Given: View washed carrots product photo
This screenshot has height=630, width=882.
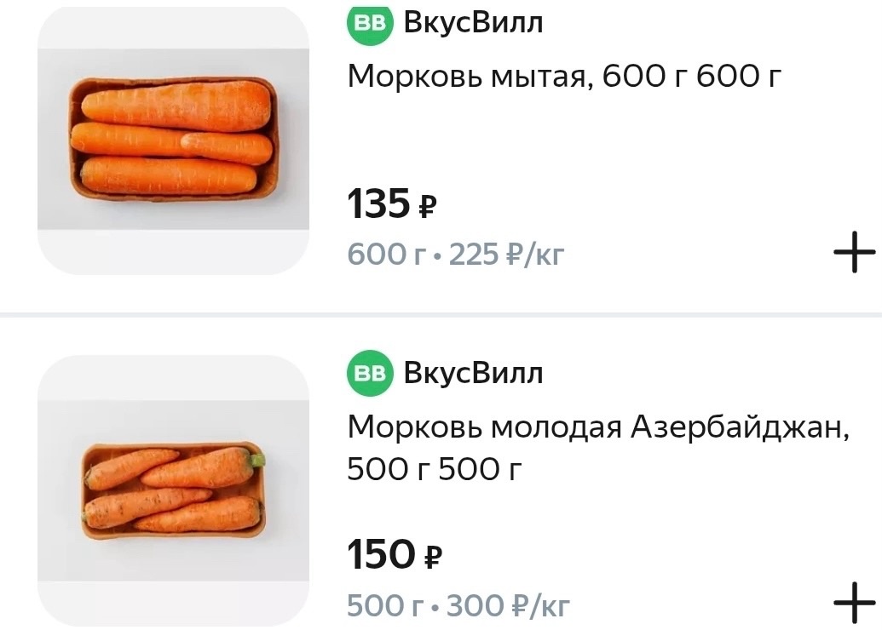Looking at the screenshot, I should [x=173, y=139].
